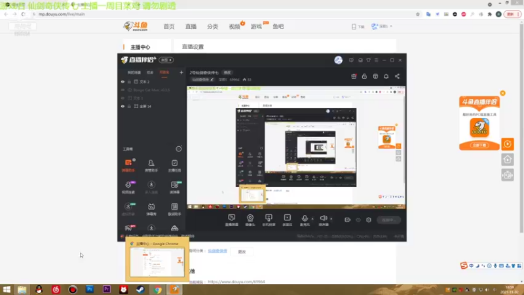
Task: Click the toolbox more-options circle icon
Action: (179, 149)
